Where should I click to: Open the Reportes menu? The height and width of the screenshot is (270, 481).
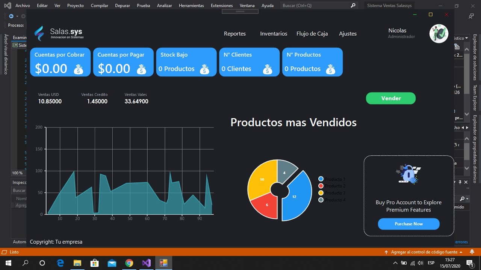coord(234,34)
